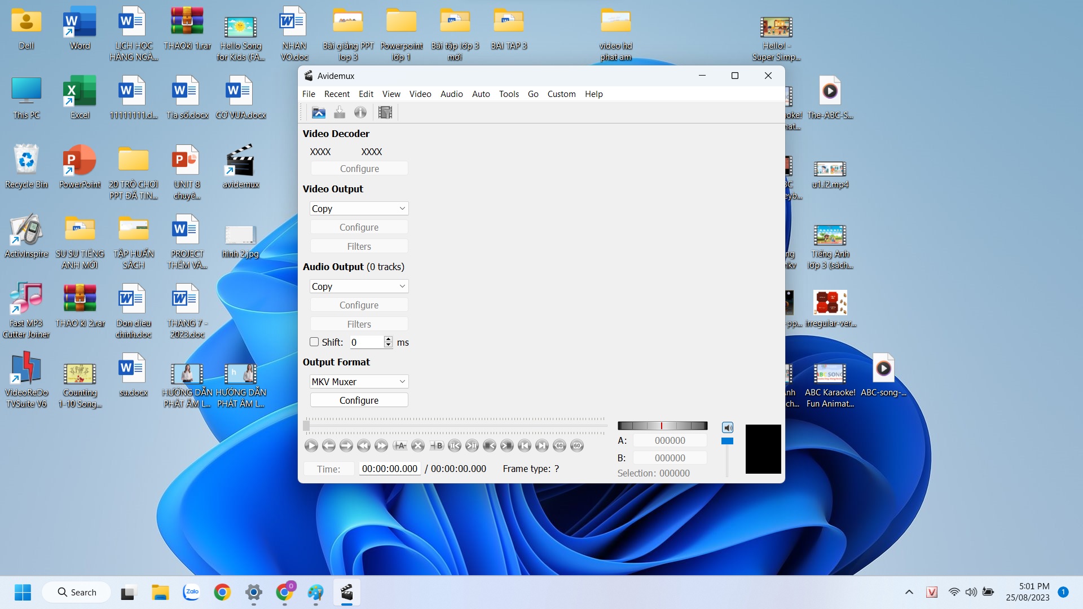1083x609 pixels.
Task: Open the File menu
Action: tap(309, 94)
